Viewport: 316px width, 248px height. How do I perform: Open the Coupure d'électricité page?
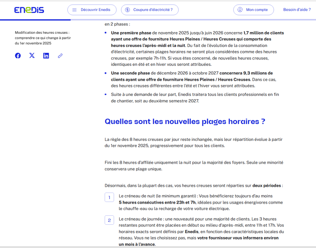(153, 10)
